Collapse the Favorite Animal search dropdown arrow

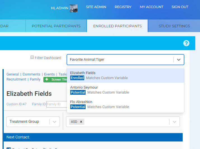pyautogui.click(x=179, y=60)
